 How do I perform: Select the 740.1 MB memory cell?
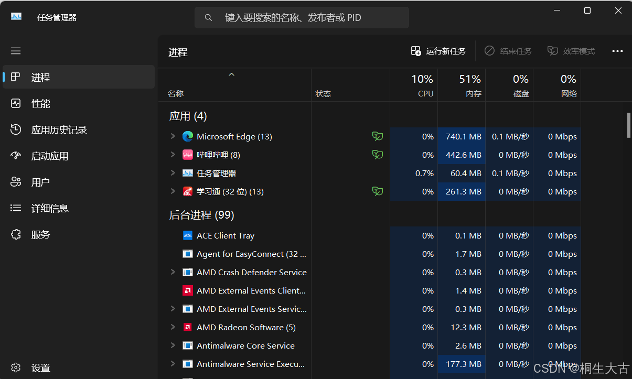click(x=462, y=136)
